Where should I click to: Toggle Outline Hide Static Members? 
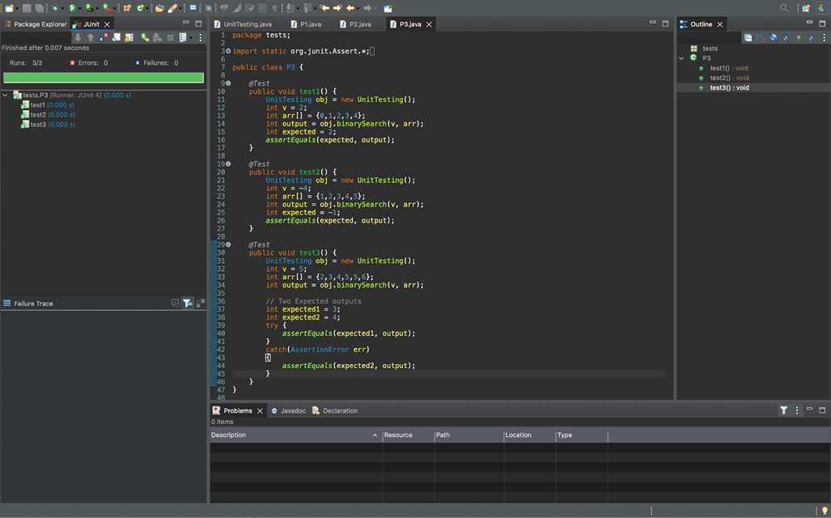pyautogui.click(x=786, y=38)
